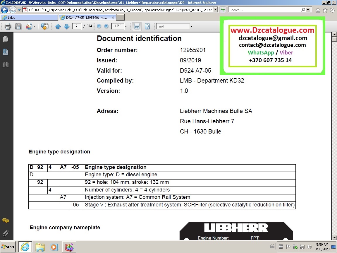
Task: Click the search magnifier icon
Action: [x=303, y=10]
